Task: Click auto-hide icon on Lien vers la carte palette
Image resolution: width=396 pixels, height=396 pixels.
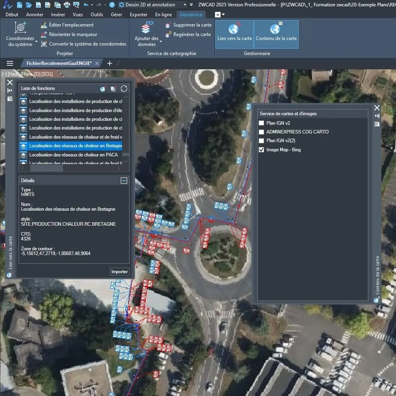Action: pyautogui.click(x=10, y=90)
